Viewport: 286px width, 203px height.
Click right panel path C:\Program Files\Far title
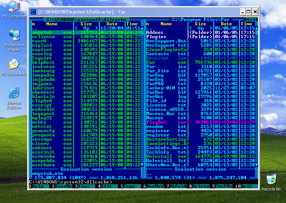click(x=201, y=20)
